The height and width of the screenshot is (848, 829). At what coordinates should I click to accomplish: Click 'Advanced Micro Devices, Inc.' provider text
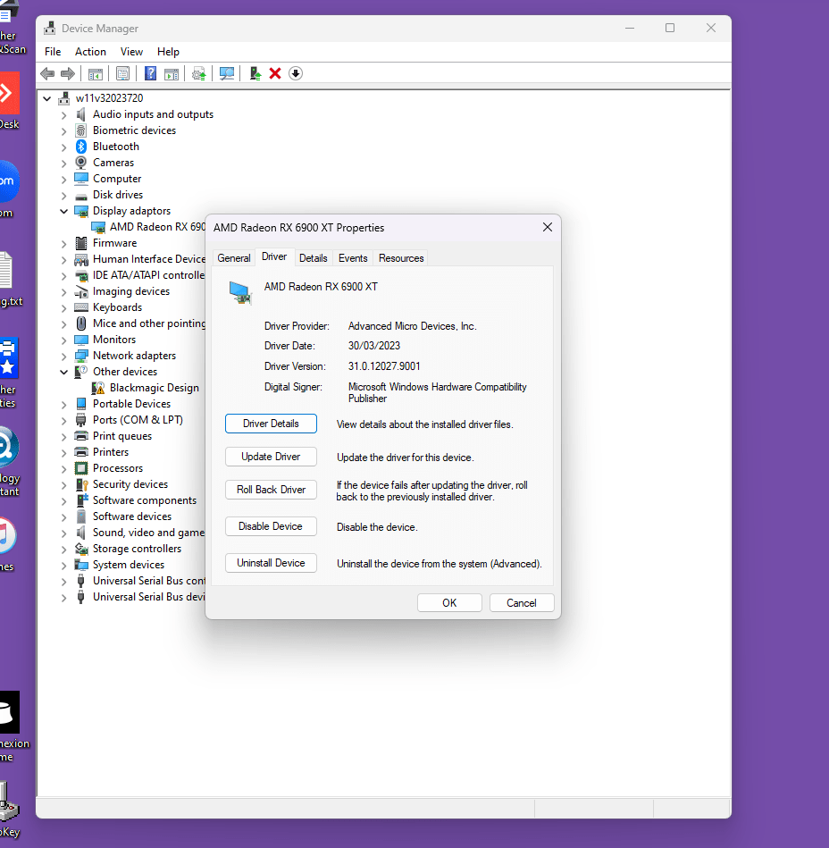point(412,326)
